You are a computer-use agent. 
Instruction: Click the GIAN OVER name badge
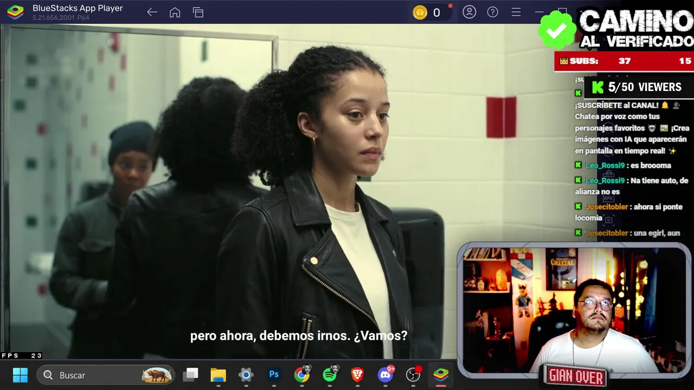click(x=576, y=376)
